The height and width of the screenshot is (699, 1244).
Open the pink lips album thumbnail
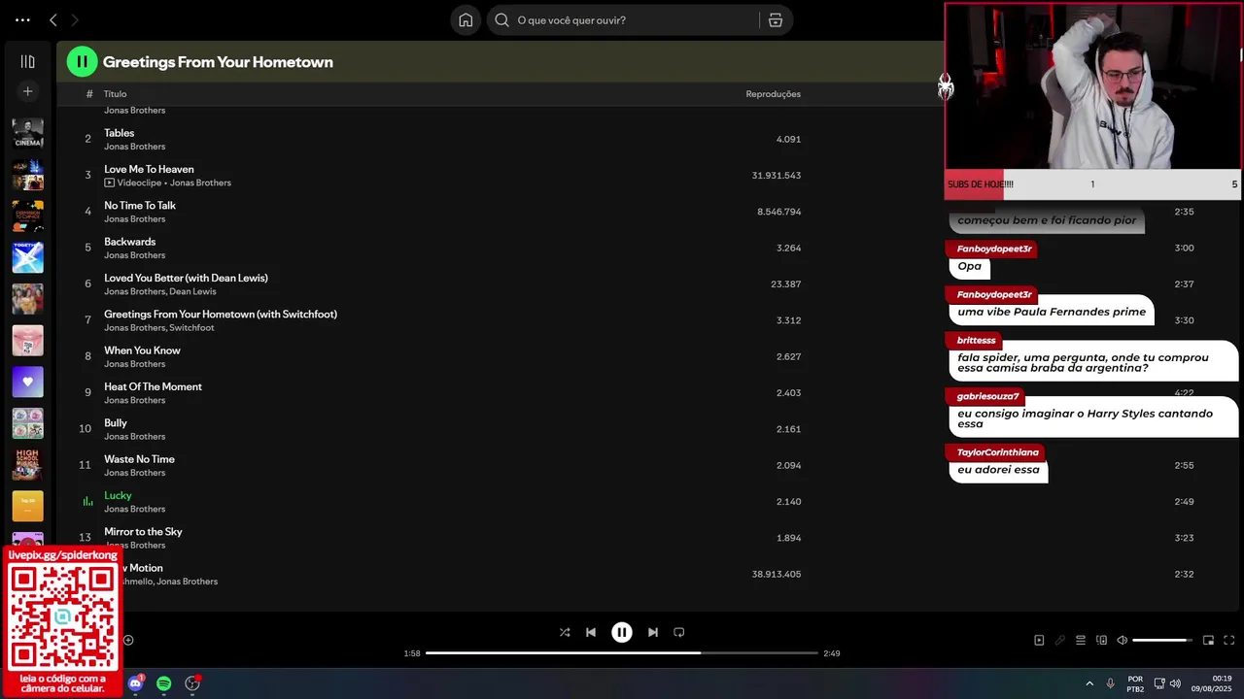click(x=27, y=340)
